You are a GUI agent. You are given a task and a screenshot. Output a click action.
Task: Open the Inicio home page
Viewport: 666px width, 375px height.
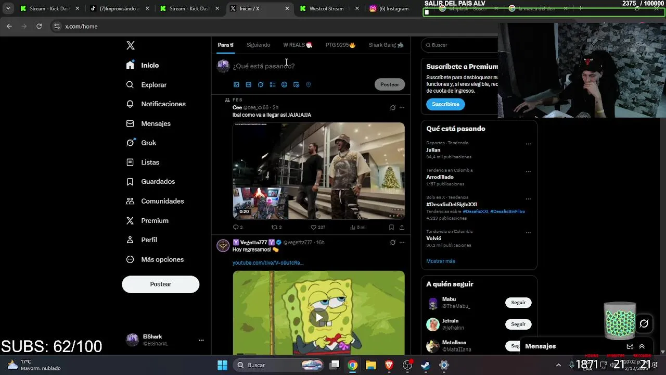coord(143,65)
